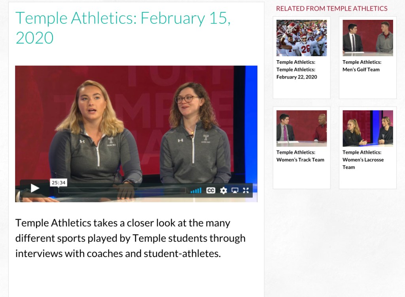
Task: Click the center play triangle overlay
Action: click(34, 188)
